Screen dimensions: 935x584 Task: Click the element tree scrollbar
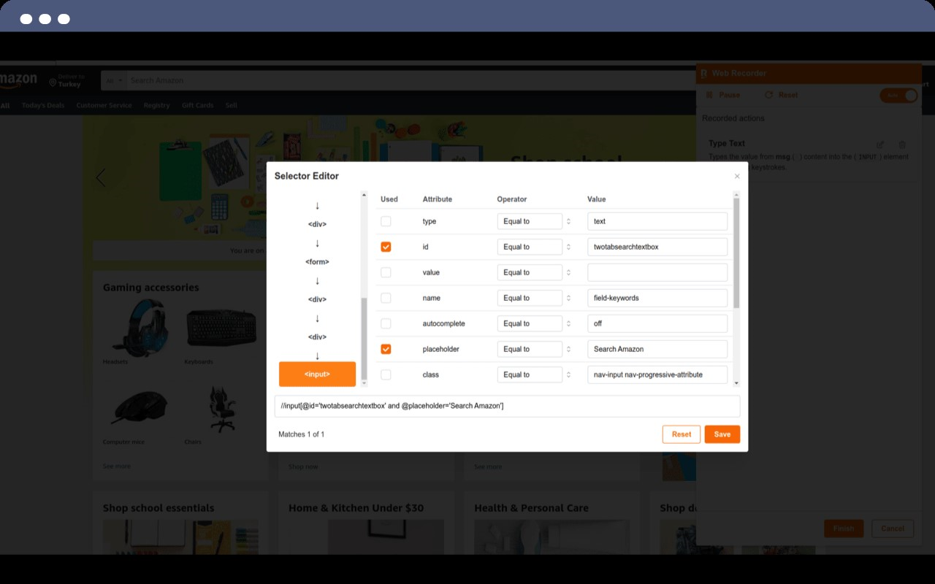pos(364,339)
